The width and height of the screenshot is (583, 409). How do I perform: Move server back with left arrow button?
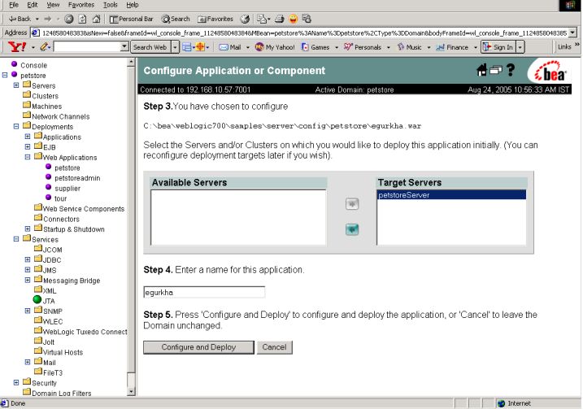[x=352, y=229]
